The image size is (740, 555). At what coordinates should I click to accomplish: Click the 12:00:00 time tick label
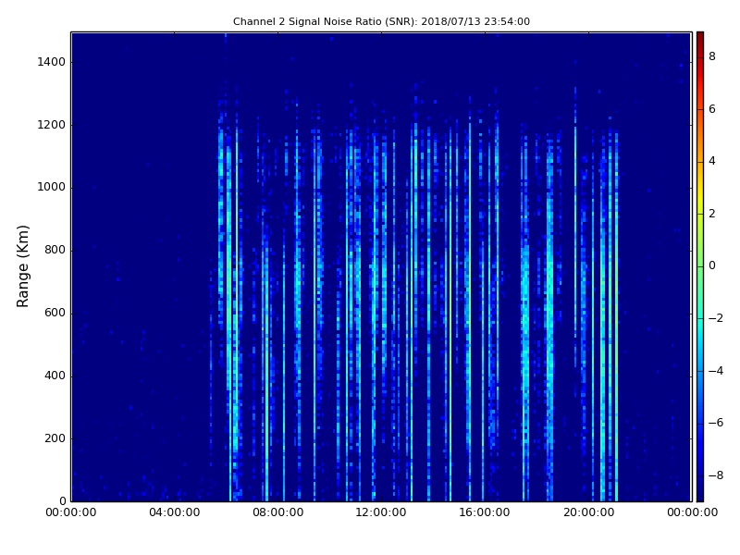pyautogui.click(x=381, y=512)
